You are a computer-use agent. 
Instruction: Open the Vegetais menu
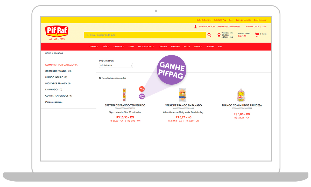175,46
